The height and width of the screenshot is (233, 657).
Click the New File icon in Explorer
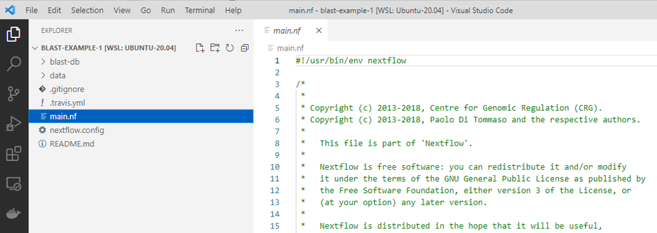tap(200, 48)
